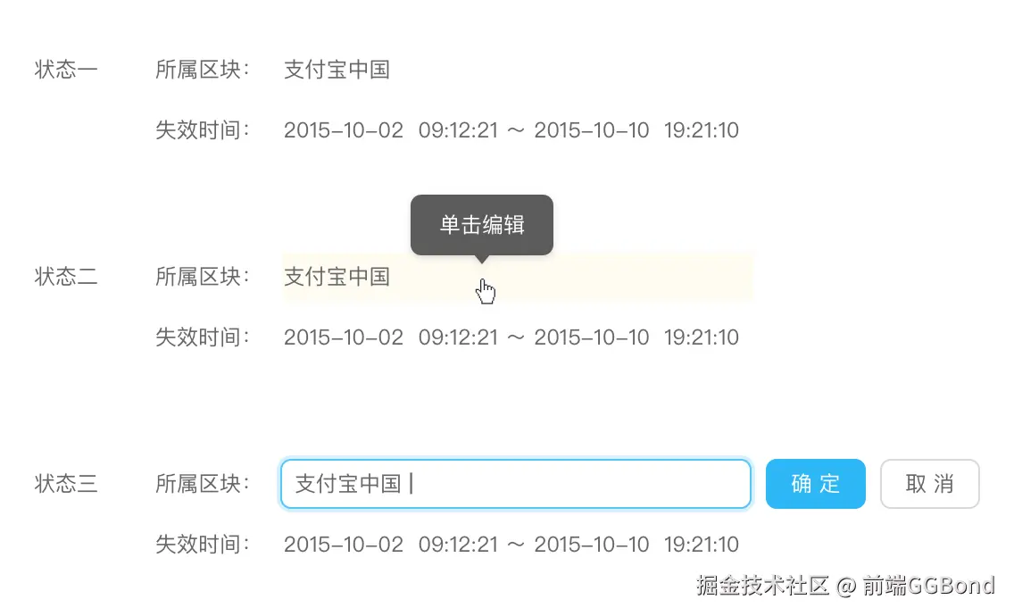The width and height of the screenshot is (1014, 616).
Task: Click end time 19:21:10 in 状态二
Action: pyautogui.click(x=702, y=337)
